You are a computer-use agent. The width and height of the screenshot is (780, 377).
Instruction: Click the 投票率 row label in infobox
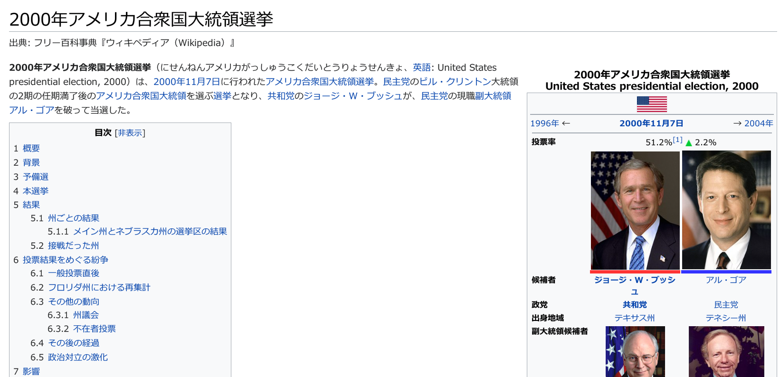(543, 142)
